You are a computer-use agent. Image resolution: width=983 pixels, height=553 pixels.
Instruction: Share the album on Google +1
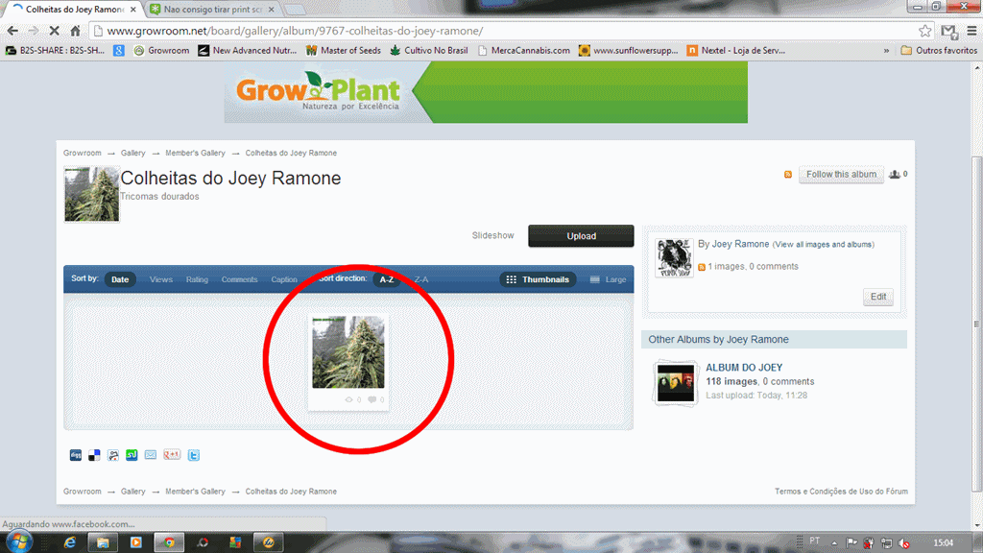click(x=172, y=455)
